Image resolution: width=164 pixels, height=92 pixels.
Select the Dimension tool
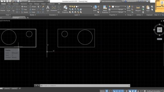point(54,8)
